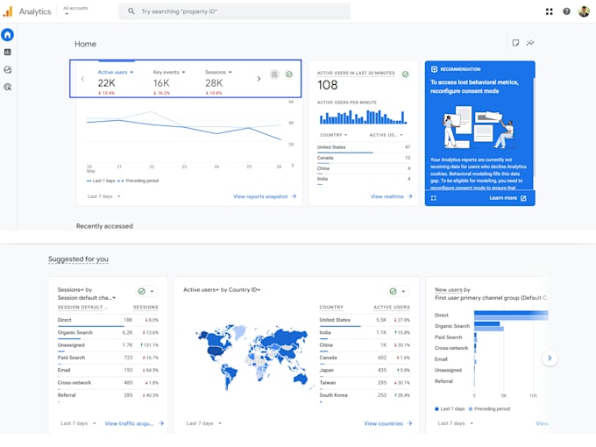The height and width of the screenshot is (447, 596).
Task: Click the United States row in realtime card
Action: click(364, 147)
